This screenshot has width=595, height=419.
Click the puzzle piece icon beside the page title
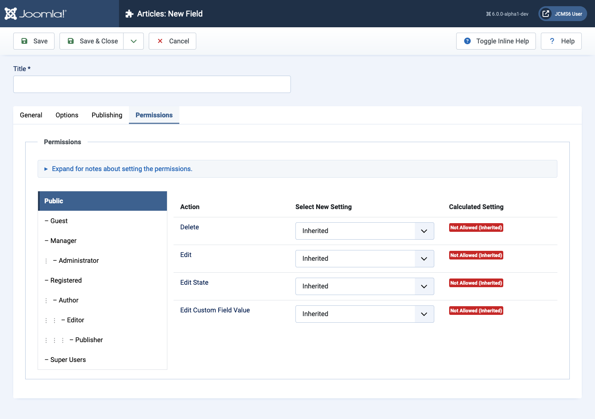click(x=129, y=14)
